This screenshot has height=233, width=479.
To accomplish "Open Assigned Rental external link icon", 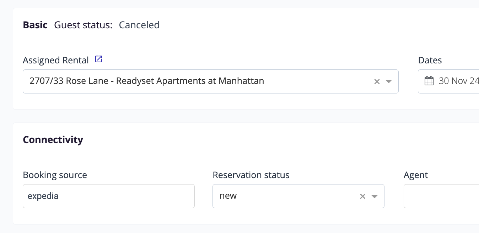I will click(x=99, y=59).
